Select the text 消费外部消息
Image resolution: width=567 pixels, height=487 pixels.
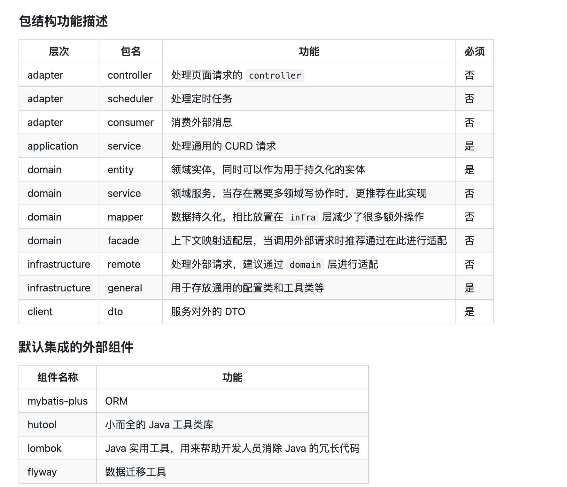point(202,122)
